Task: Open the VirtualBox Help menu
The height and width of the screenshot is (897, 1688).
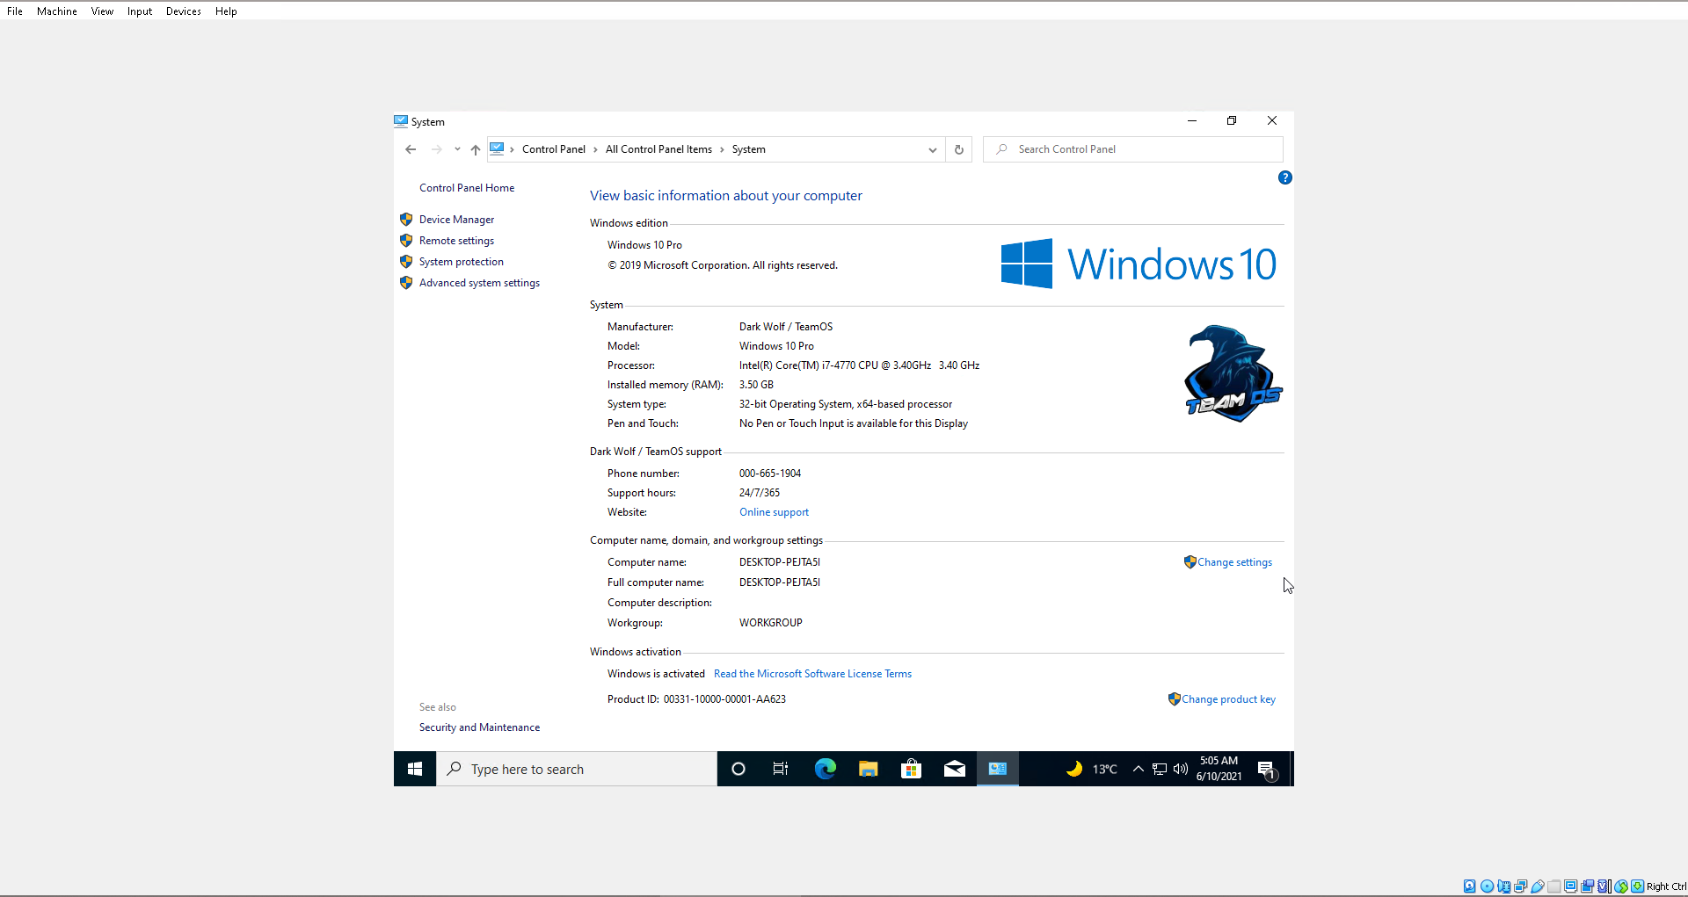Action: (x=226, y=11)
